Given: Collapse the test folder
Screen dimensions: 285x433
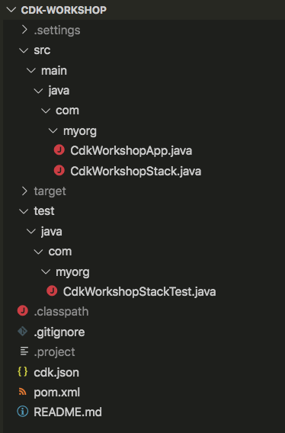Looking at the screenshot, I should (24, 211).
